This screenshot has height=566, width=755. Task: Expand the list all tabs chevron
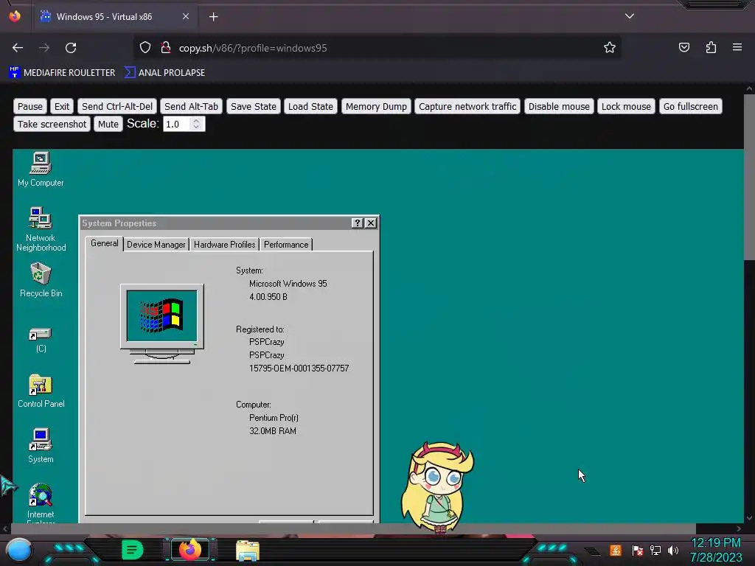pyautogui.click(x=630, y=16)
